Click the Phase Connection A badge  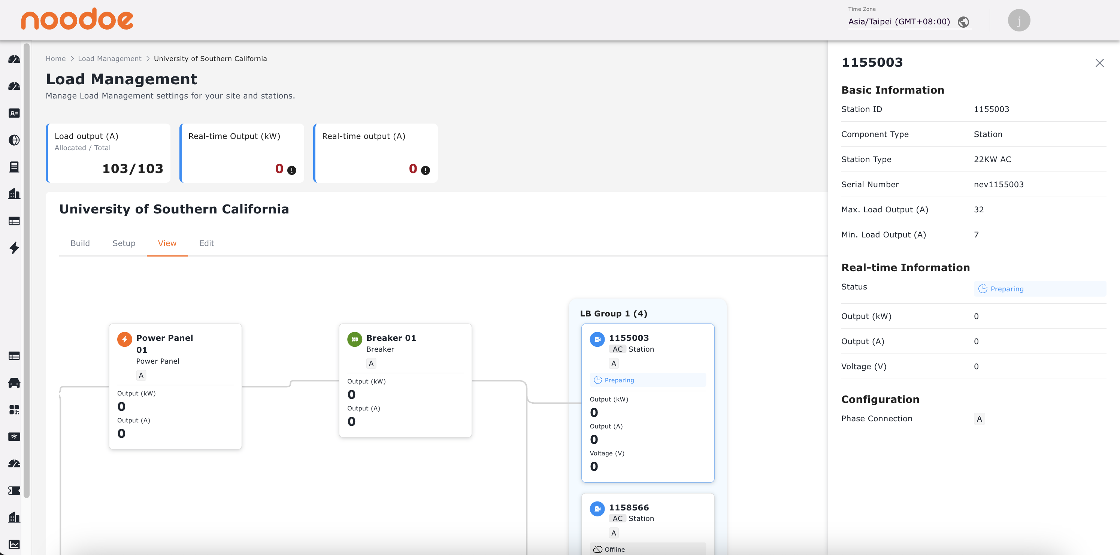click(x=979, y=419)
